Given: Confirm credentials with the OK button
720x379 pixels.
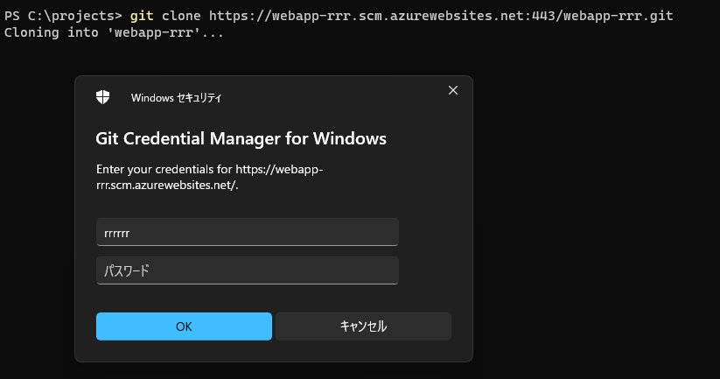Looking at the screenshot, I should coord(184,326).
